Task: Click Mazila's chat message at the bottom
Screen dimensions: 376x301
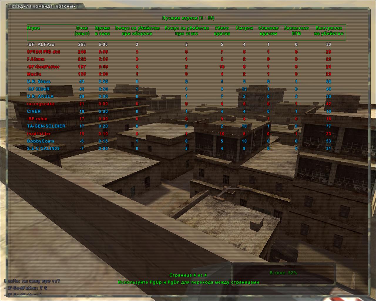Action: pos(32,281)
